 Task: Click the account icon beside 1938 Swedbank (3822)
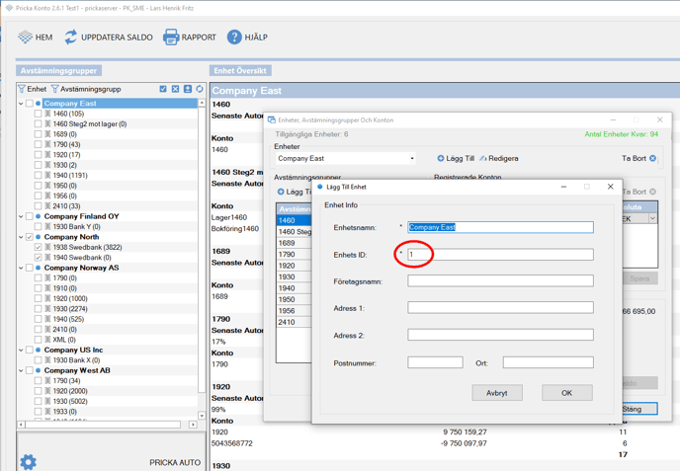47,247
